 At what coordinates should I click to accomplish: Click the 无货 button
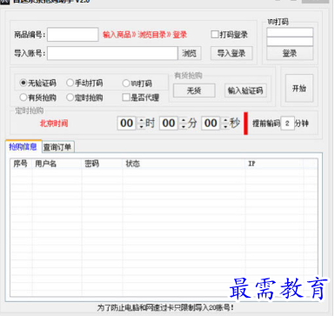(x=194, y=91)
